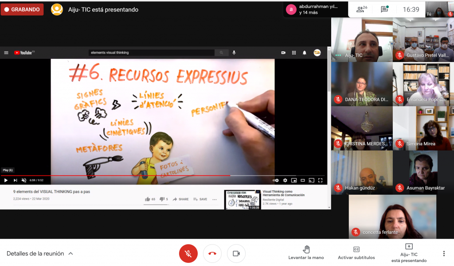The width and height of the screenshot is (454, 266).
Task: Open 'Visual Thinking como Herramienta de Comunicación' title
Action: [283, 193]
